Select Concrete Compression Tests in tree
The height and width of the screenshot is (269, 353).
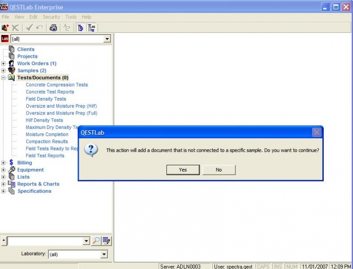[57, 85]
